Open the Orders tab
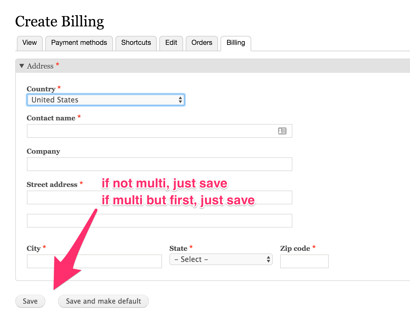 click(202, 43)
